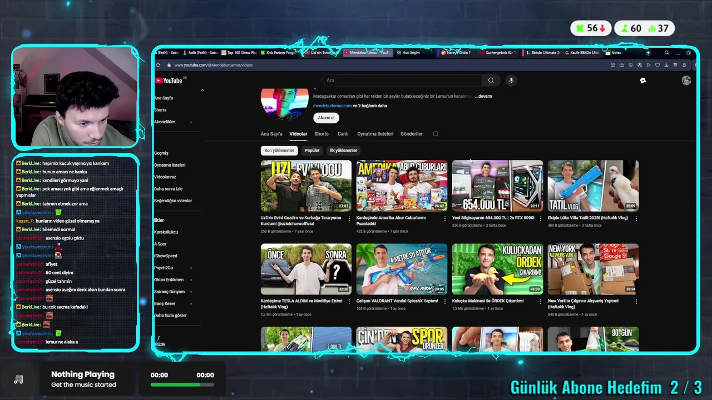The width and height of the screenshot is (712, 400).
Task: Open Ana Sayfa in the left sidebar
Action: click(x=164, y=98)
